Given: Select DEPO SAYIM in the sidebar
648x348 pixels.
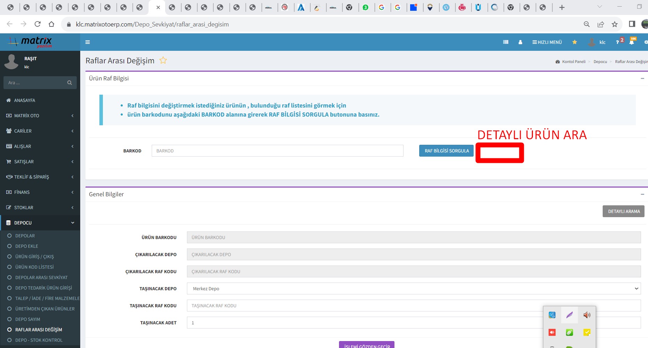Looking at the screenshot, I should 28,319.
